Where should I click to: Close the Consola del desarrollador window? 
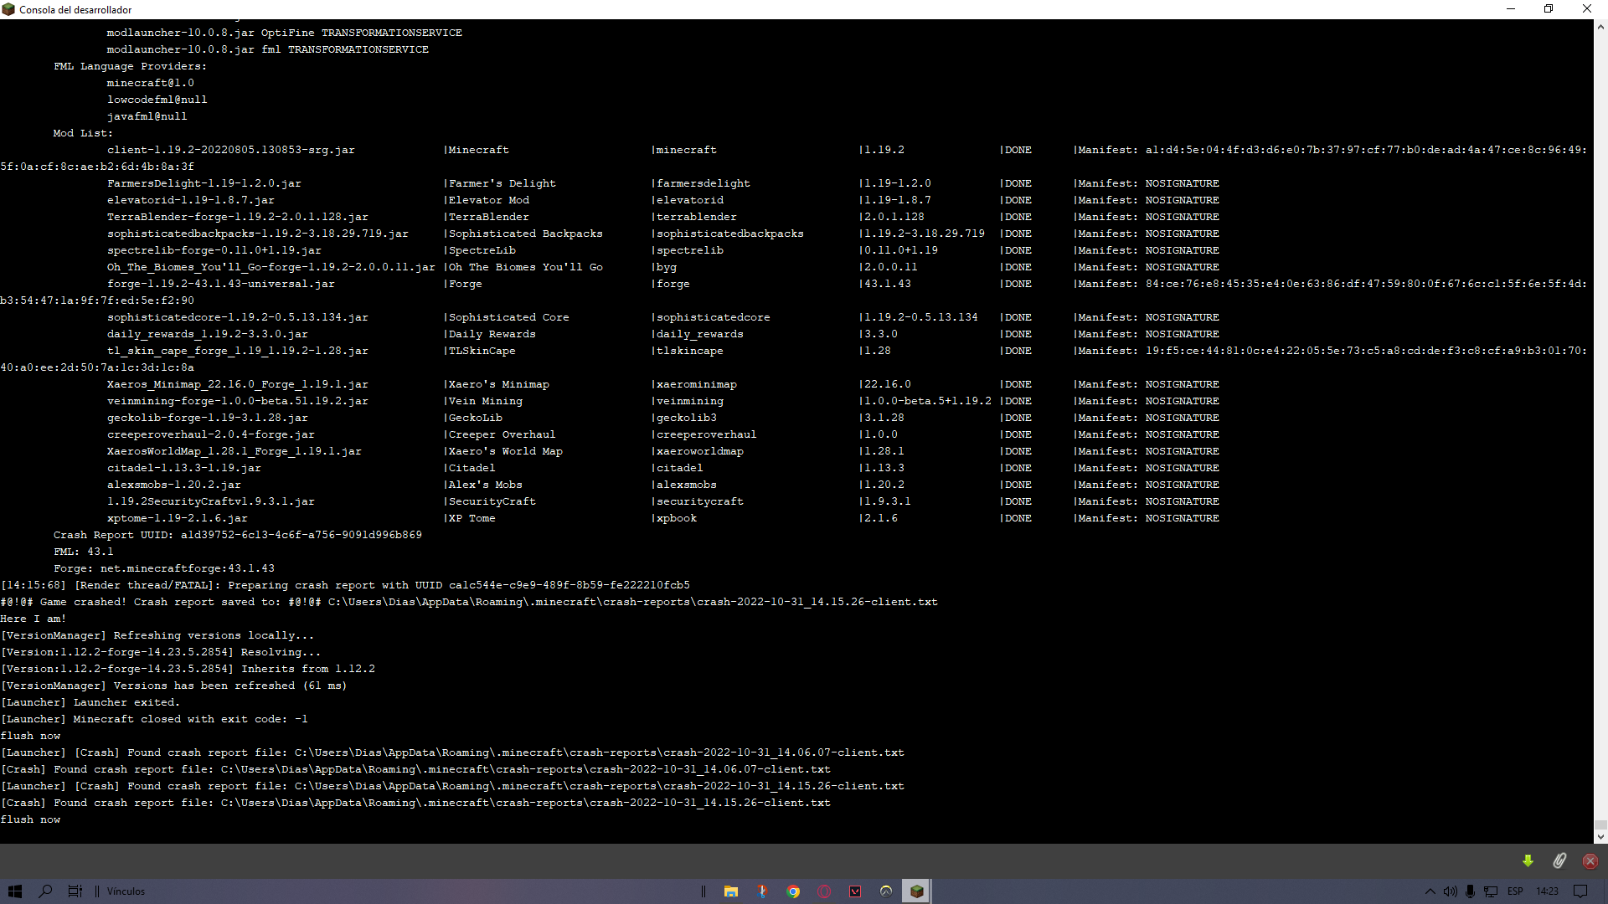click(1587, 9)
